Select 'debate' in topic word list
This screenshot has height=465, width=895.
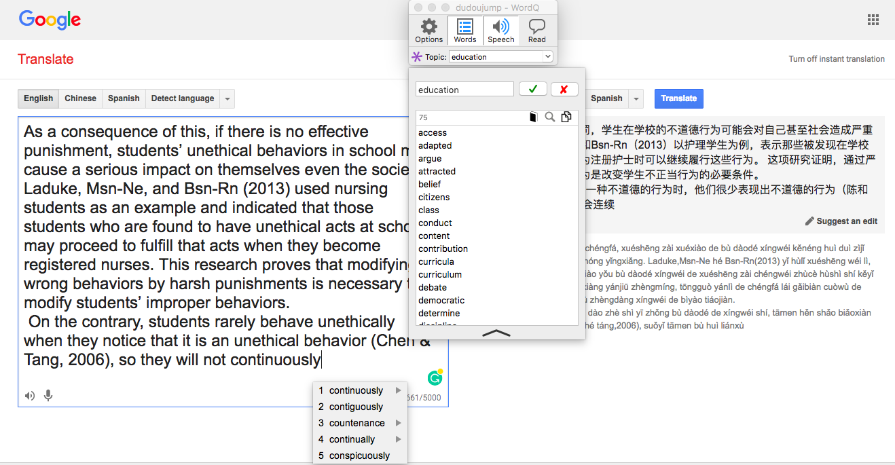coord(433,287)
